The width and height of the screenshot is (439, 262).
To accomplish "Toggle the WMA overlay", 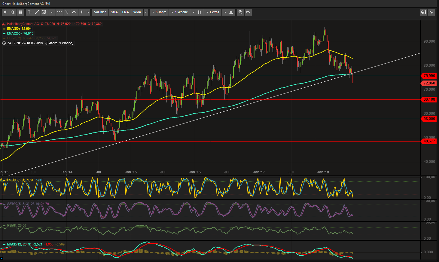I will pos(137,12).
